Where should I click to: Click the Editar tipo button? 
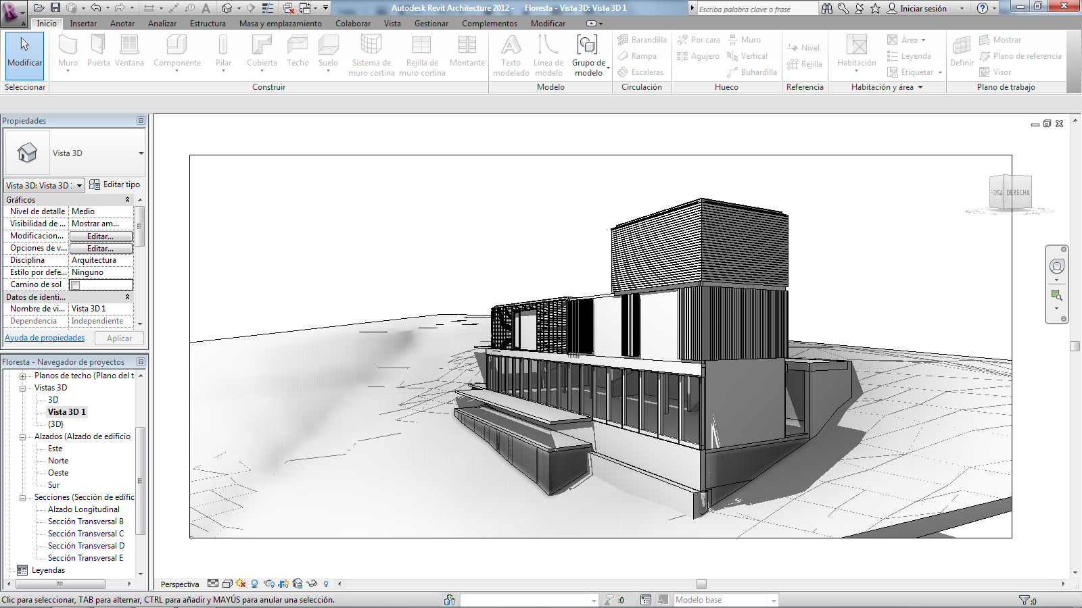[x=115, y=184]
